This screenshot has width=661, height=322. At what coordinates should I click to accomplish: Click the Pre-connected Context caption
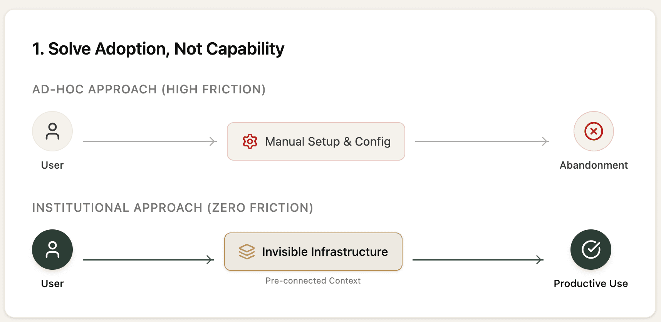tap(313, 281)
